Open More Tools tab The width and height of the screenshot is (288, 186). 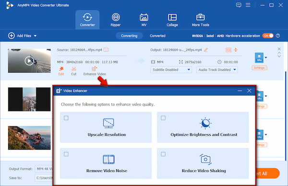point(200,20)
